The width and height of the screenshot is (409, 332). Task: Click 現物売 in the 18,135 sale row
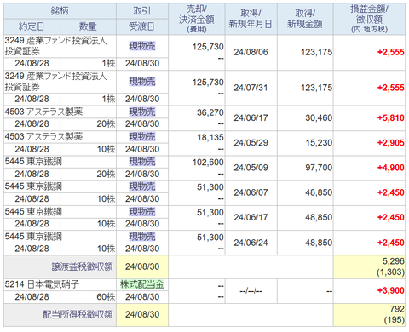point(142,137)
